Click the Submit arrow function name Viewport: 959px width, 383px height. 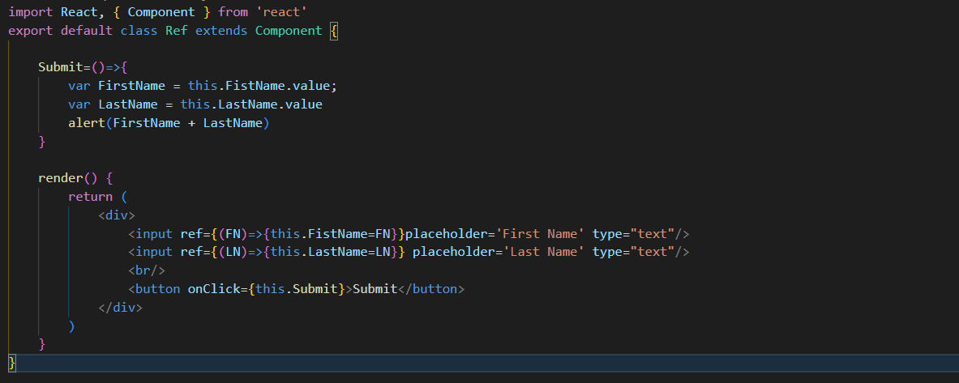click(x=61, y=67)
